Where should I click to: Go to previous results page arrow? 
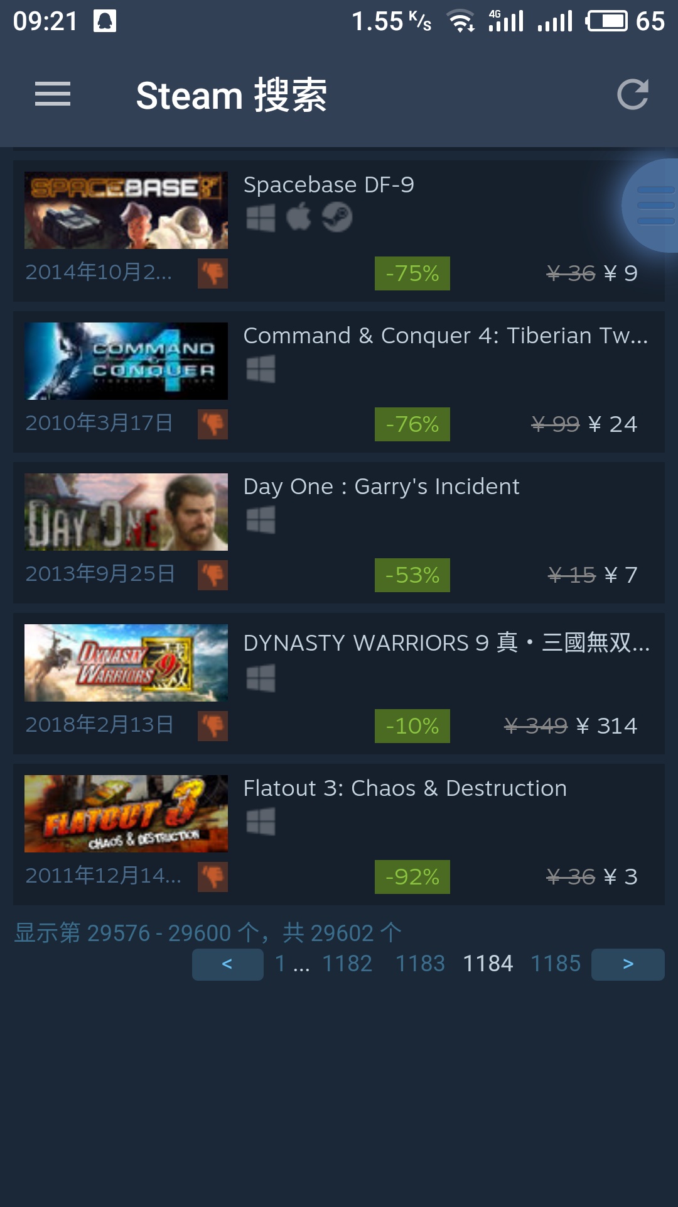pos(227,964)
